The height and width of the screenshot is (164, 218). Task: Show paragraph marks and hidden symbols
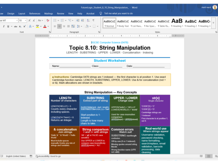pos(93,21)
